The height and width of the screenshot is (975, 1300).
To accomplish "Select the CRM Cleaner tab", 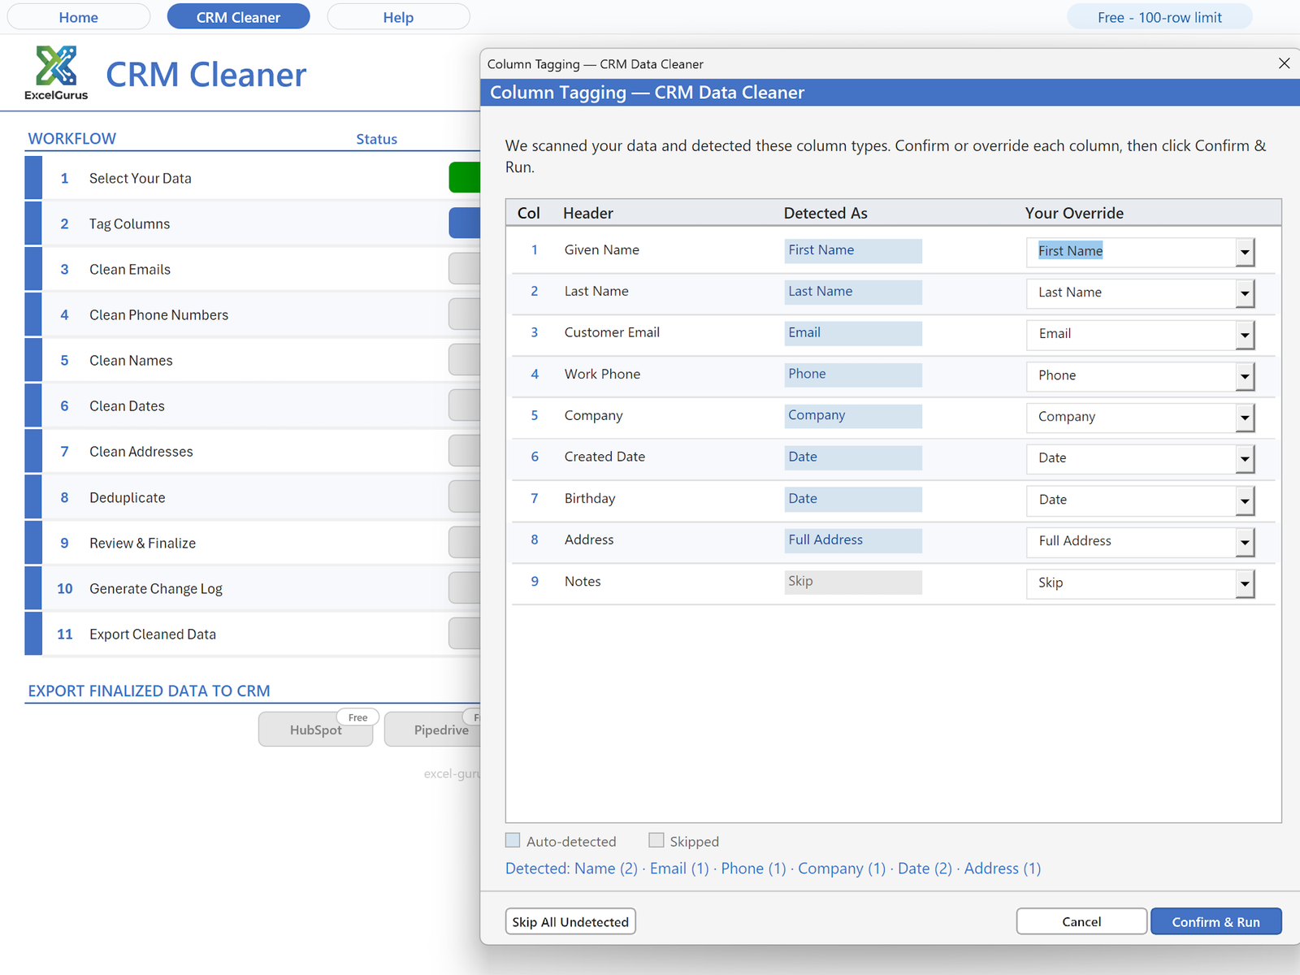I will (238, 17).
